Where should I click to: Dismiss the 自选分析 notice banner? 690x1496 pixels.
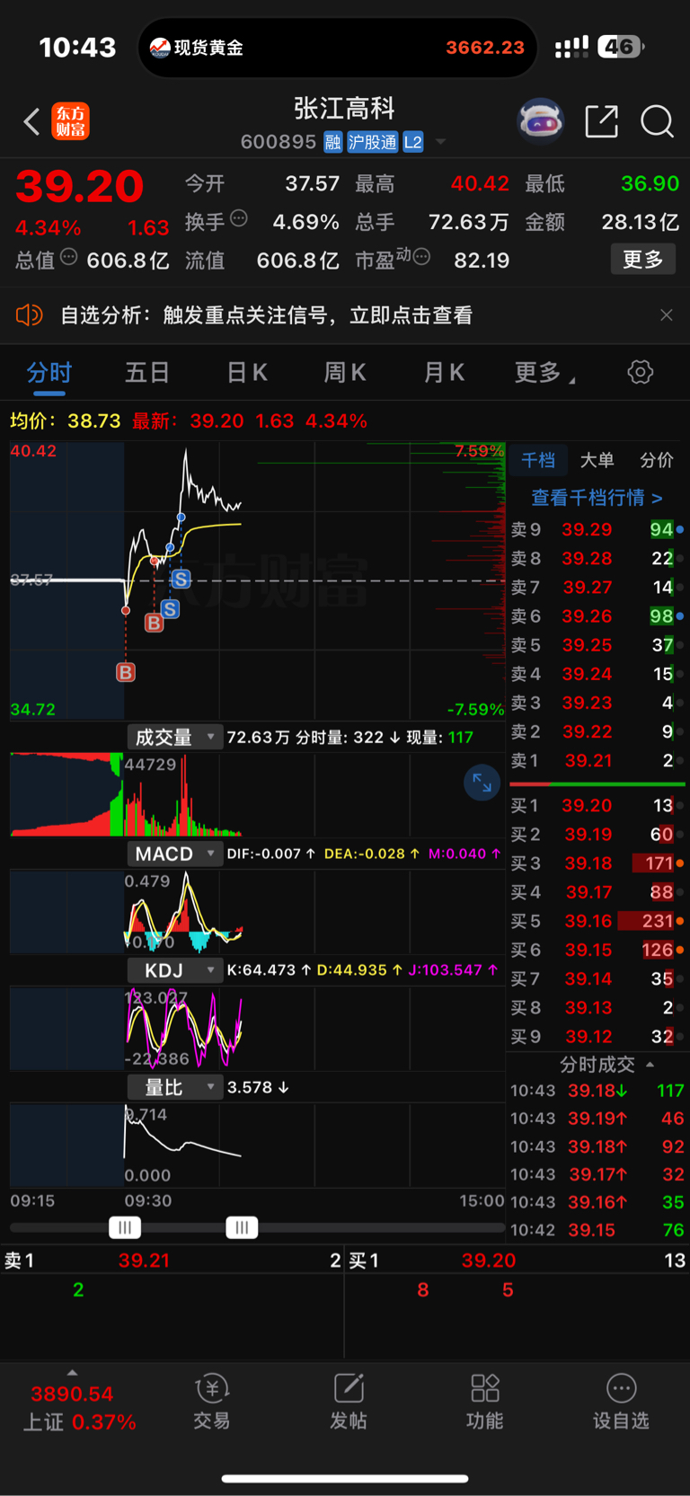pos(667,315)
